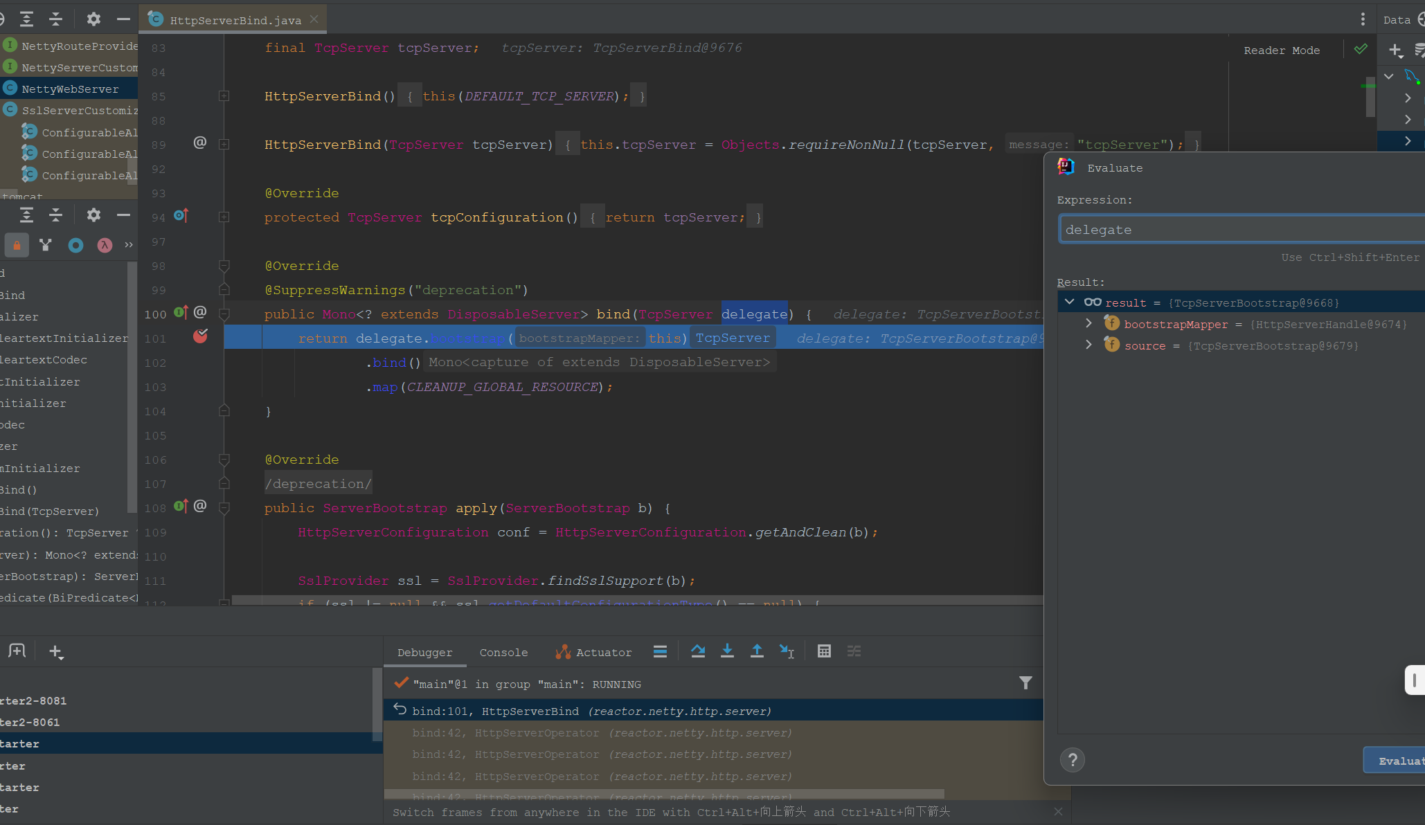Image resolution: width=1425 pixels, height=825 pixels.
Task: Click the Run to Cursor icon
Action: point(787,651)
